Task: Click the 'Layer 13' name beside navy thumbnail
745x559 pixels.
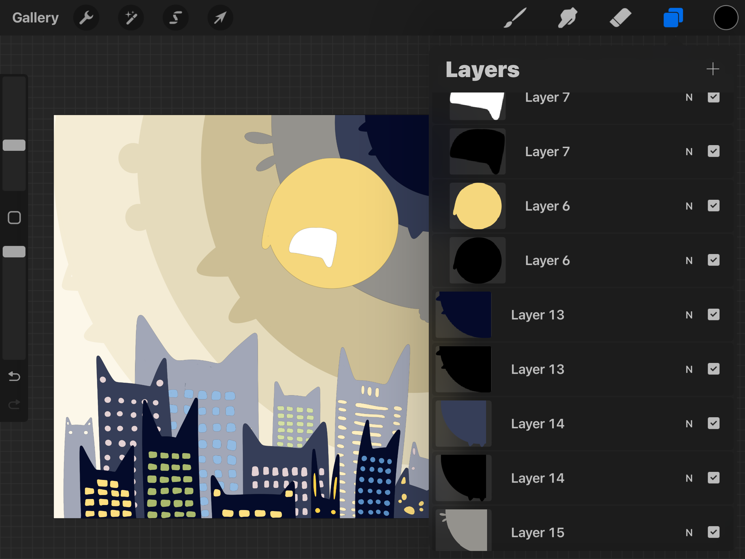Action: point(538,315)
